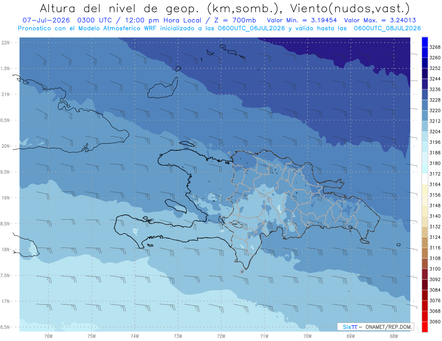Click the 3092 colorbar label
The height and width of the screenshot is (341, 442).
(x=435, y=279)
